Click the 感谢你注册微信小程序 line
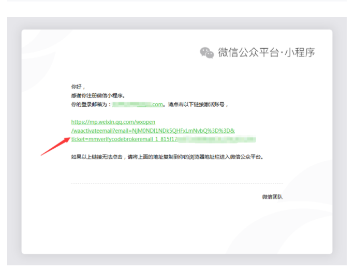355x270 pixels. pyautogui.click(x=98, y=96)
